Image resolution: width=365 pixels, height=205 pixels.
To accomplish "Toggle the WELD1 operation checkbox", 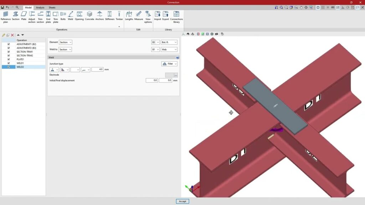I will [x=9, y=63].
